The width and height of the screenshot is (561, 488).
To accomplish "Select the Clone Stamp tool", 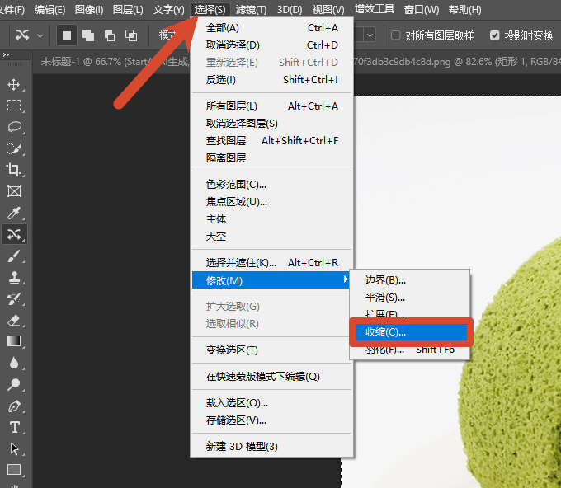I will point(14,277).
